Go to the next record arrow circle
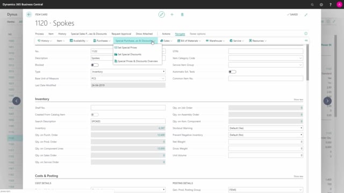The height and width of the screenshot is (193, 344). tap(327, 101)
